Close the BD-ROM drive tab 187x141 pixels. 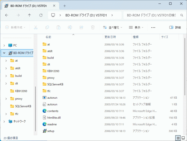point(54,6)
